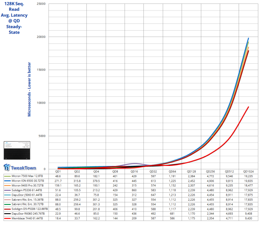Viewport: 260px width, 238px height.
Task: Click the 271.7 QD1 value for Micron ION 6500
Action: tap(58, 181)
